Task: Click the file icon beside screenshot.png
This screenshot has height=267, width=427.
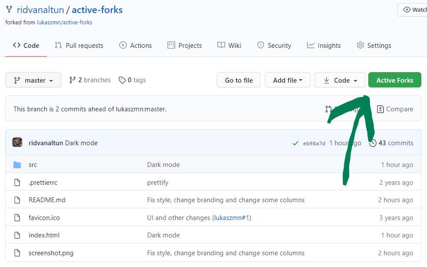Action: (x=17, y=253)
